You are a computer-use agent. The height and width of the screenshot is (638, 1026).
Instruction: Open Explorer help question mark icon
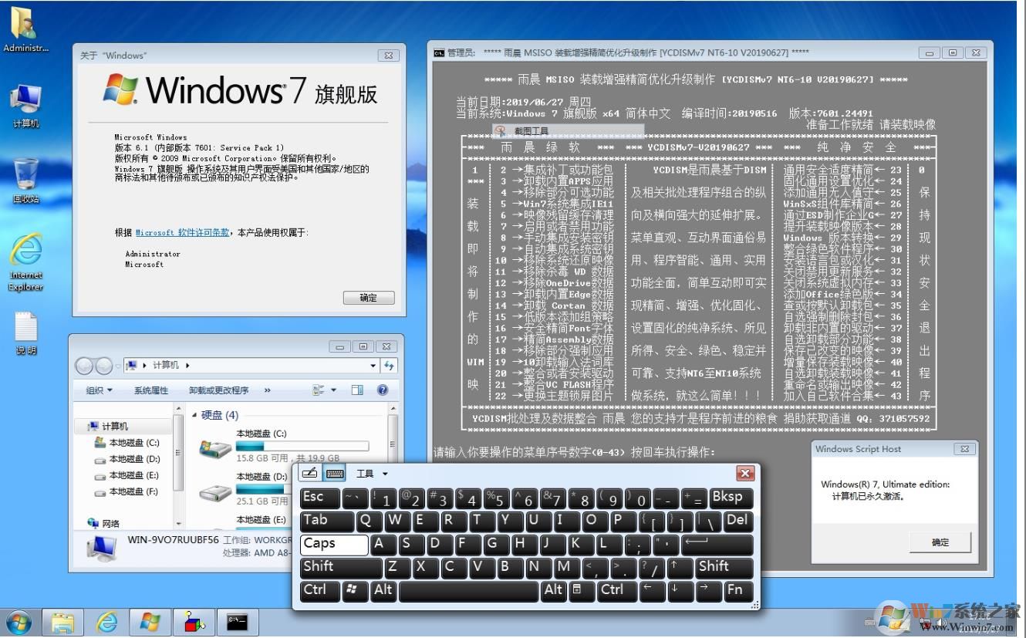point(382,390)
